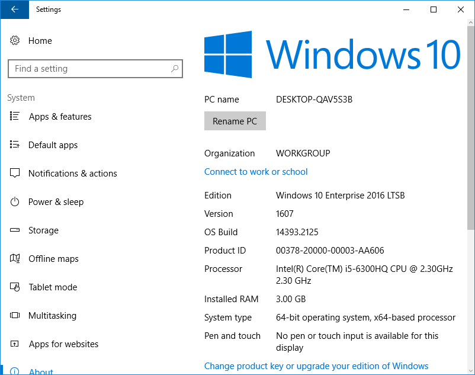Image resolution: width=475 pixels, height=375 pixels.
Task: Click the Home gear icon
Action: 15,40
